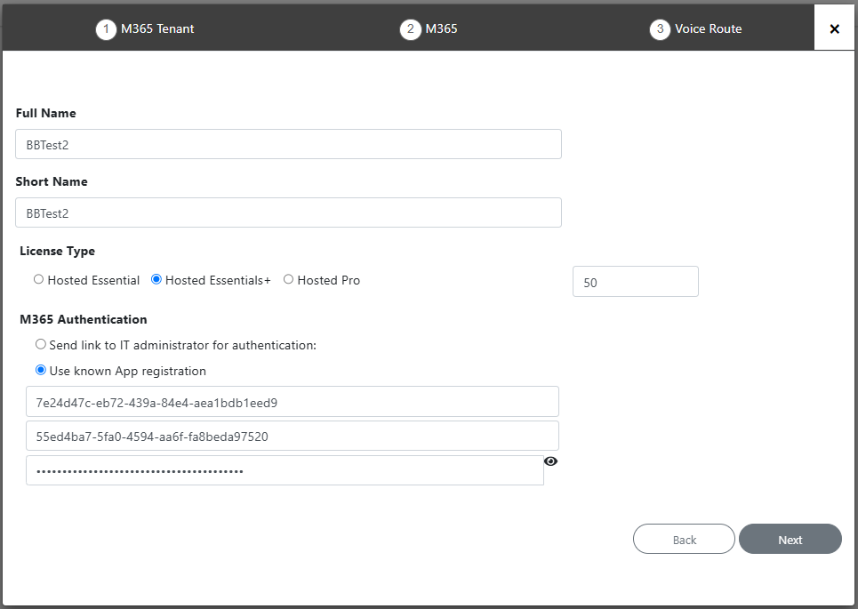
Task: Select the Hosted Essentials+ radio button
Action: pos(156,279)
